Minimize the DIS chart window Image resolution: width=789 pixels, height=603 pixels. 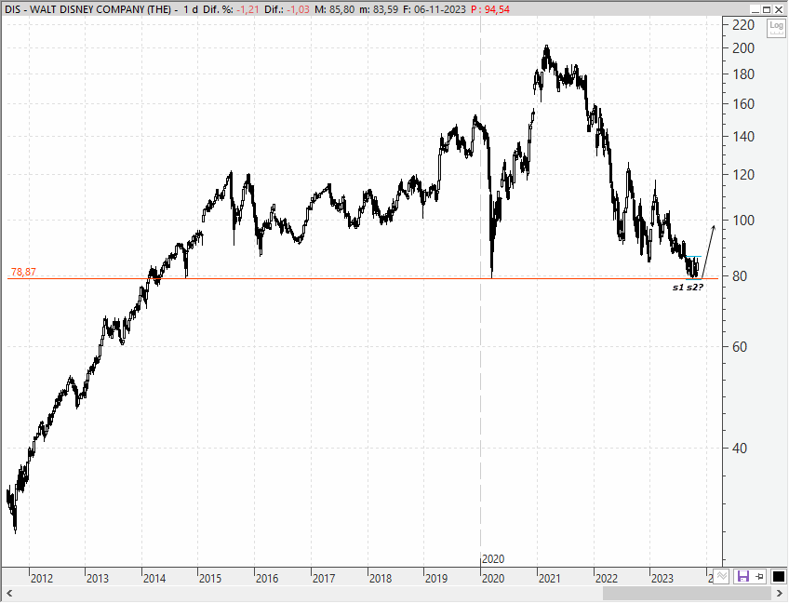755,9
